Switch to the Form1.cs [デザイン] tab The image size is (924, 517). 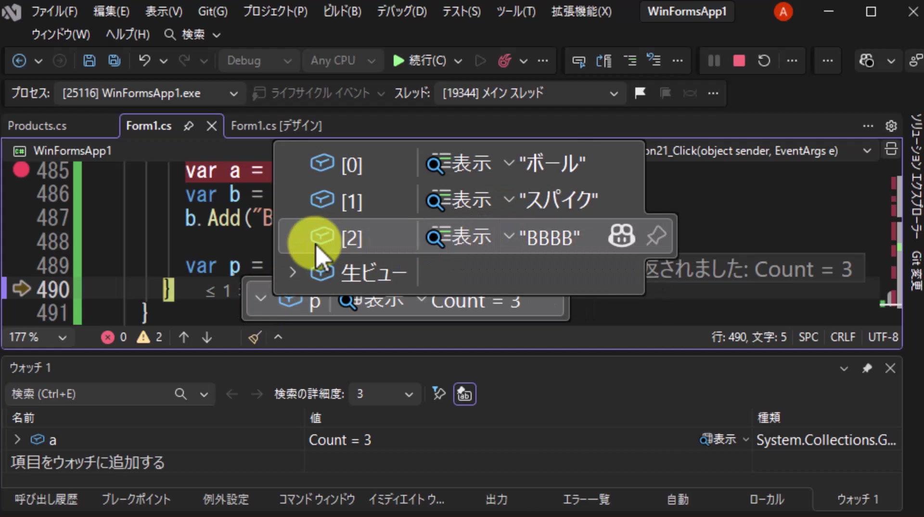tap(276, 126)
